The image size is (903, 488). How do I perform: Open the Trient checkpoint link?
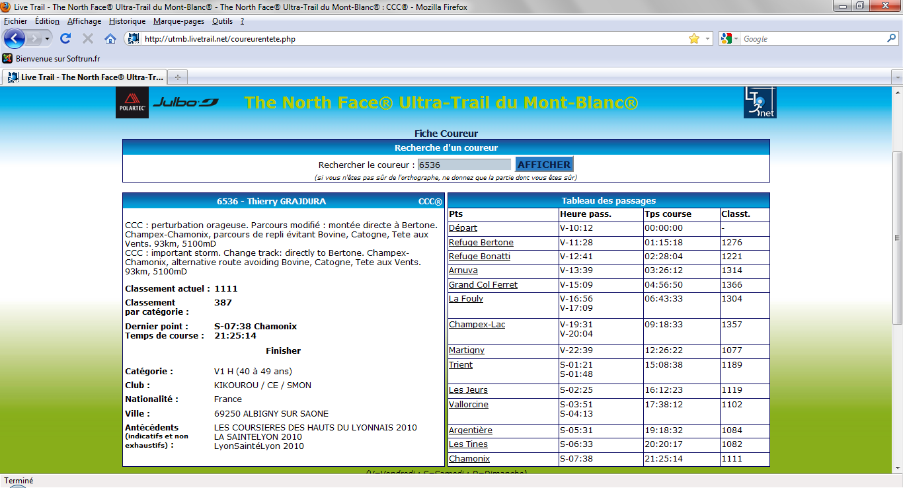461,365
